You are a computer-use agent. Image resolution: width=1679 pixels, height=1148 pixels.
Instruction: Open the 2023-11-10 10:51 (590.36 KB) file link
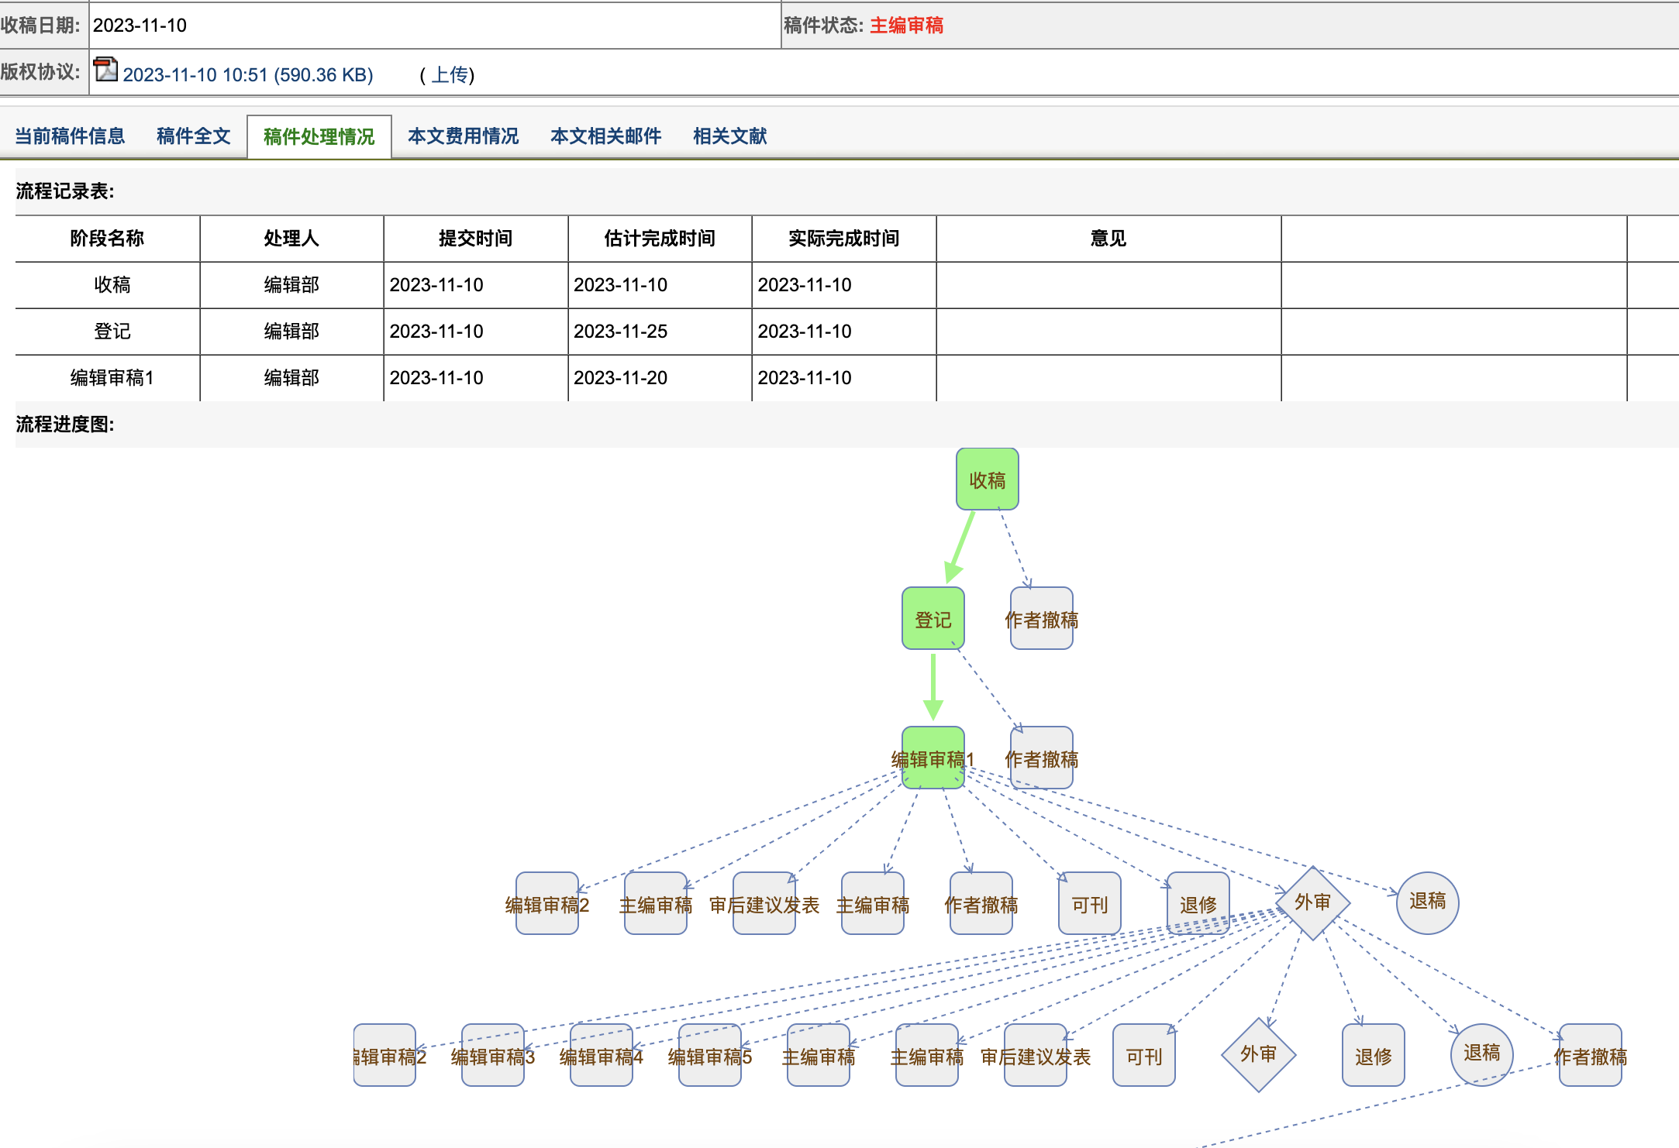click(248, 75)
